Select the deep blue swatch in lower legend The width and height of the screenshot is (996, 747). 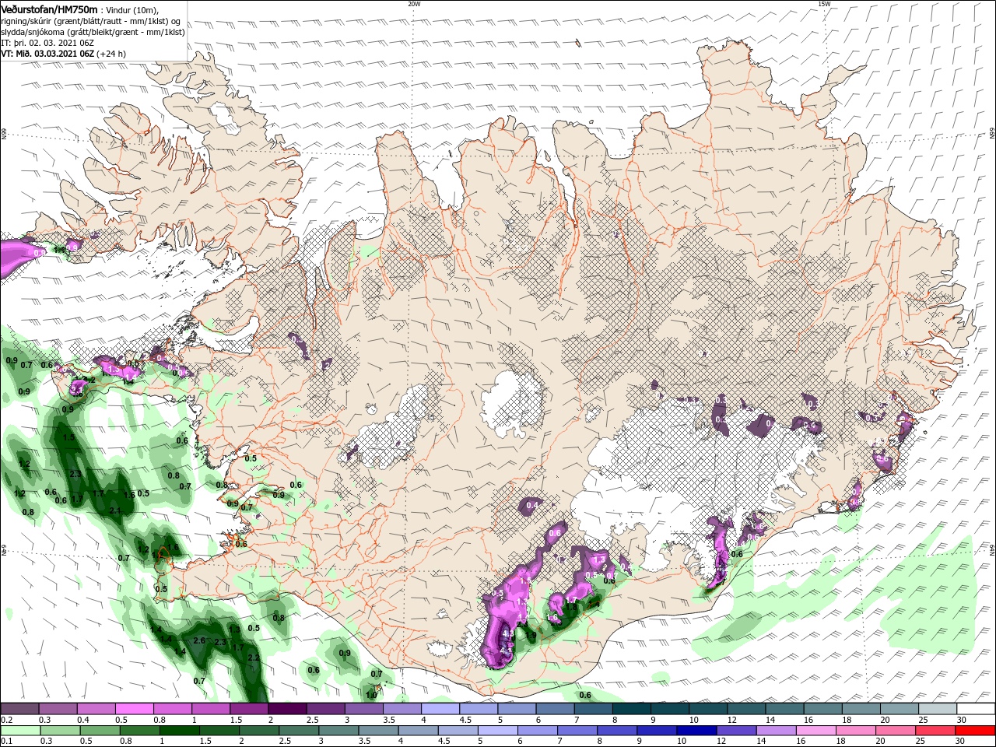click(x=696, y=731)
